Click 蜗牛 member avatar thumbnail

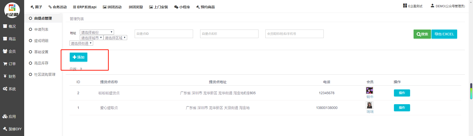tap(369, 90)
